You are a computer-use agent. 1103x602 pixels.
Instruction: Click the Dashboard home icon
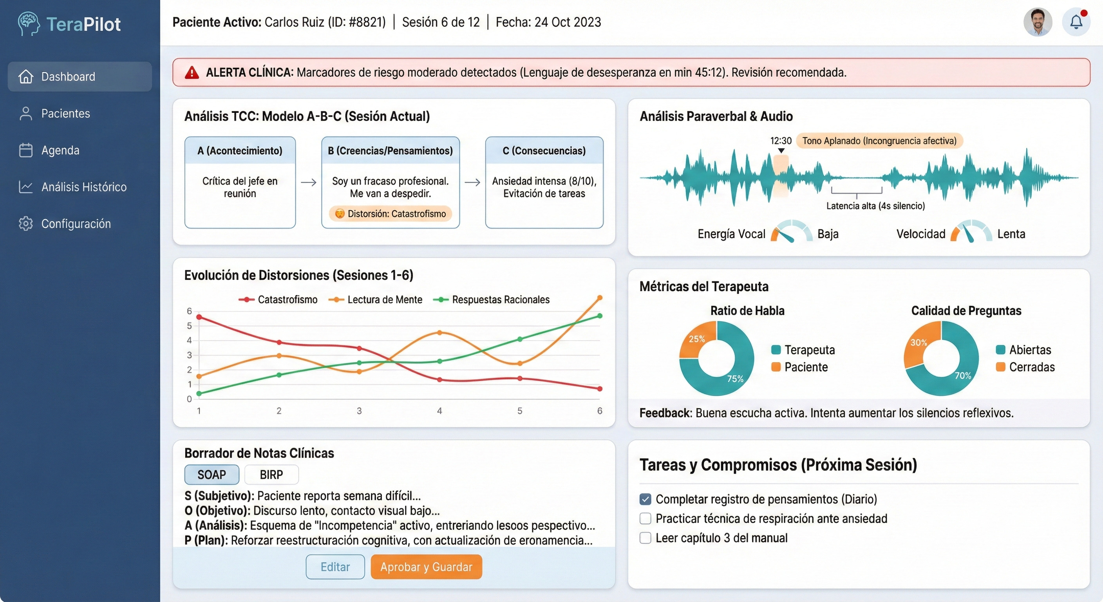point(26,77)
